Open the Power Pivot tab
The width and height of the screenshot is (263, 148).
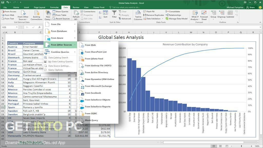99,7
